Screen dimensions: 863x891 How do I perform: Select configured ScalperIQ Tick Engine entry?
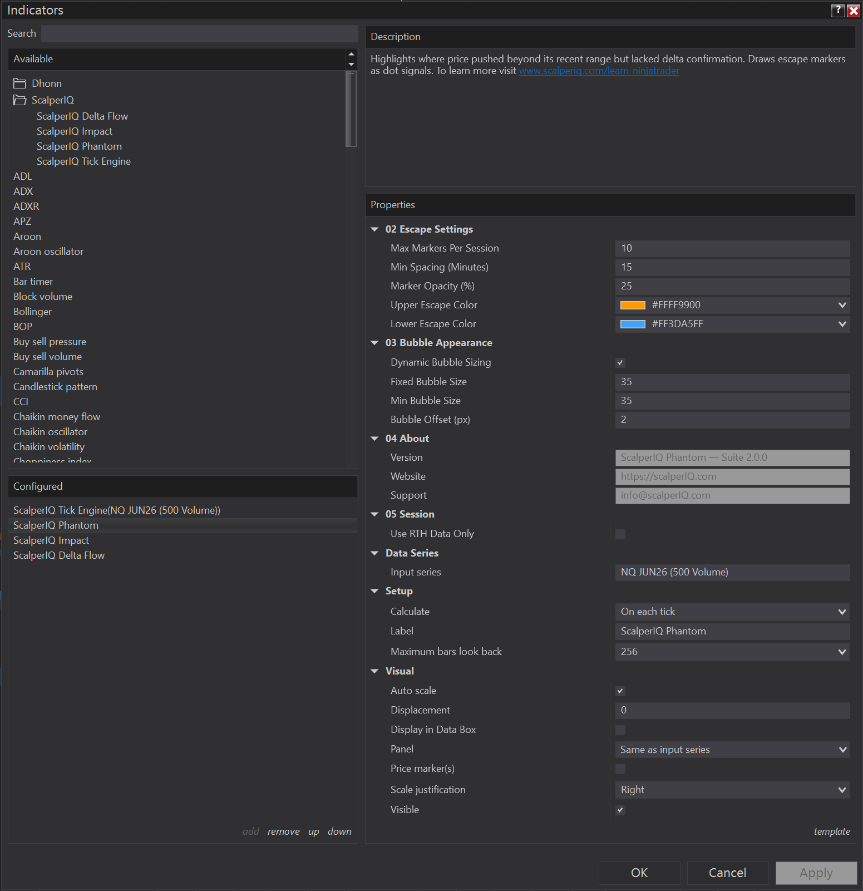tap(117, 510)
